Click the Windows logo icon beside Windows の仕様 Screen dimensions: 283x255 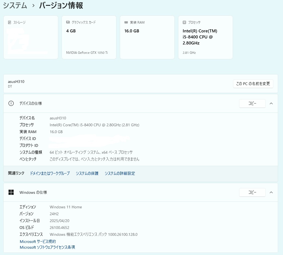coord(11,192)
